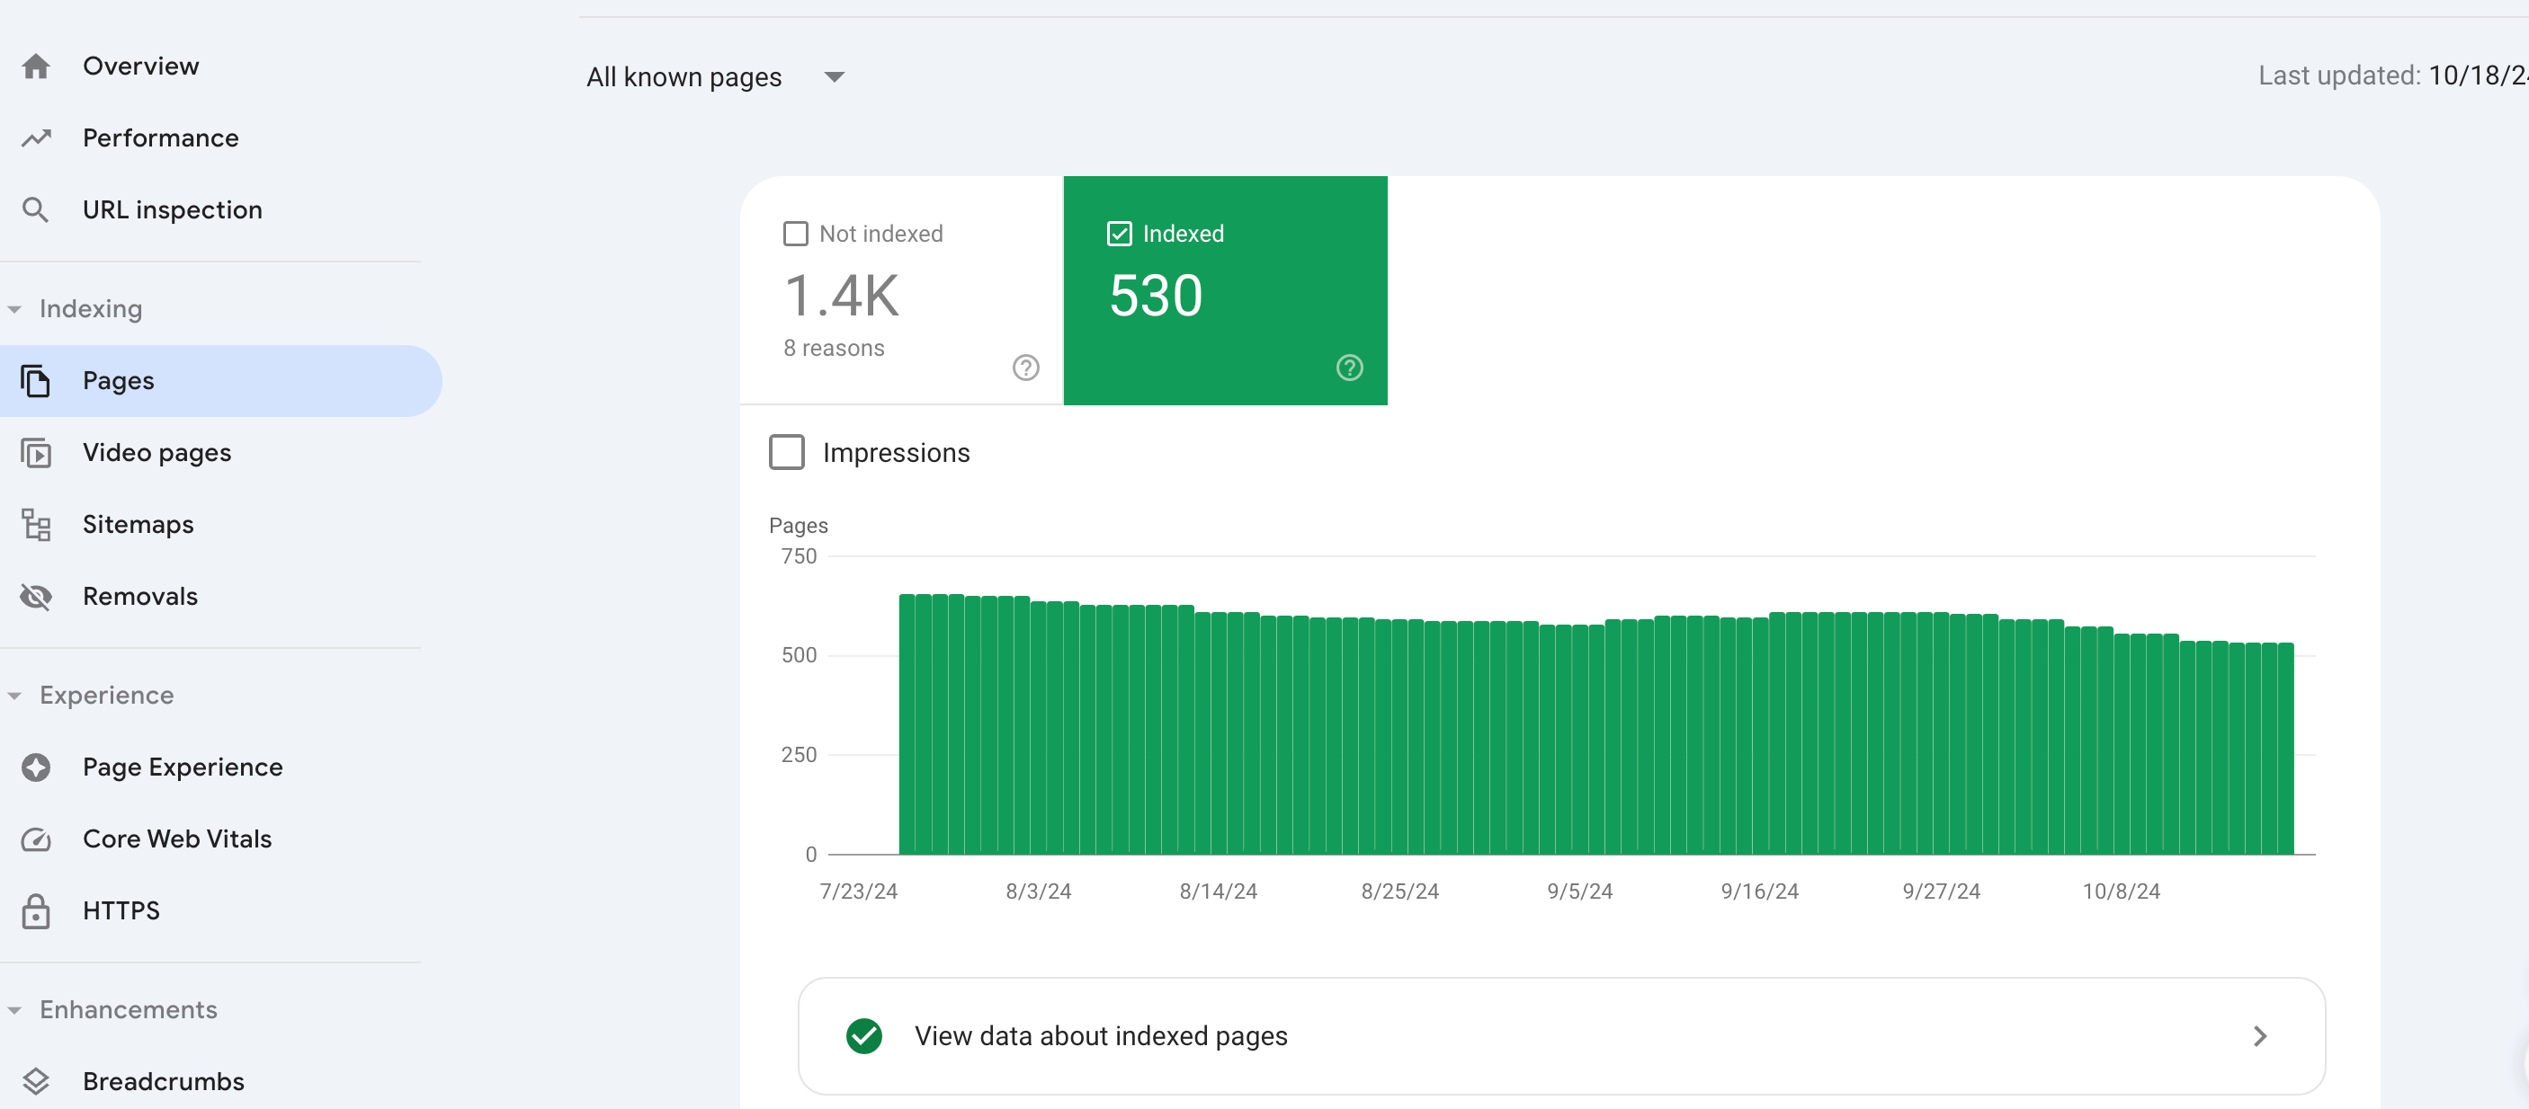
Task: Click the Removals crossed-eye icon
Action: (x=36, y=597)
